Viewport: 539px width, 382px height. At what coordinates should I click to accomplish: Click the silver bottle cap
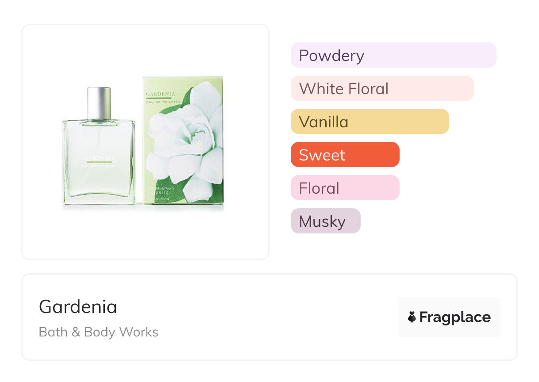(98, 103)
